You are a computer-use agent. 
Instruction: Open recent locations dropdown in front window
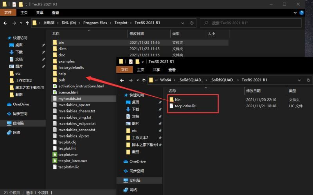[x=138, y=80]
